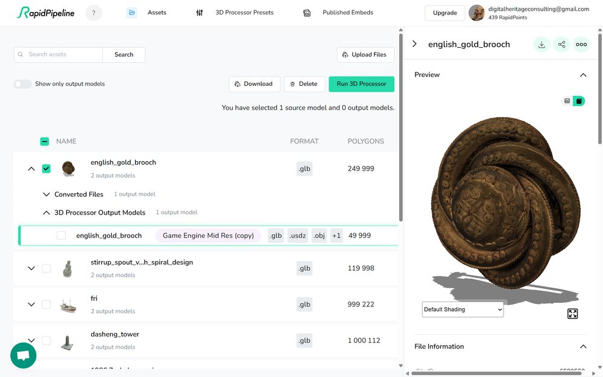This screenshot has height=377, width=603.
Task: Check the dasheng_tower model checkbox
Action: [46, 340]
